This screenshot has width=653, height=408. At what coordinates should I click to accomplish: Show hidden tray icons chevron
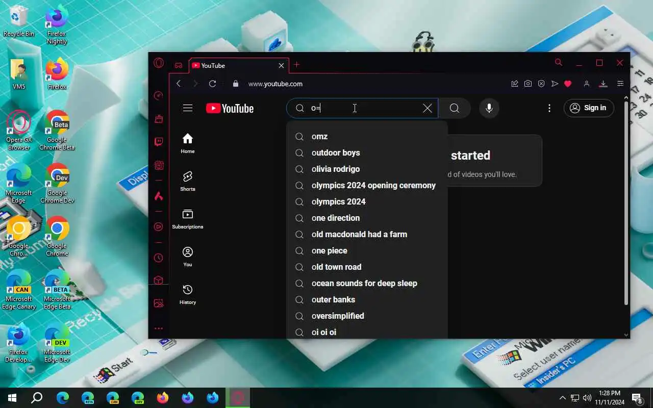(x=563, y=398)
